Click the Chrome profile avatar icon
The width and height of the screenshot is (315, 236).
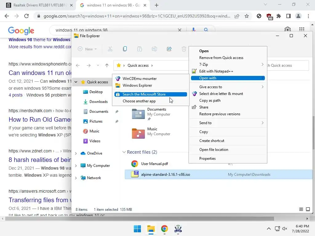tap(298, 16)
